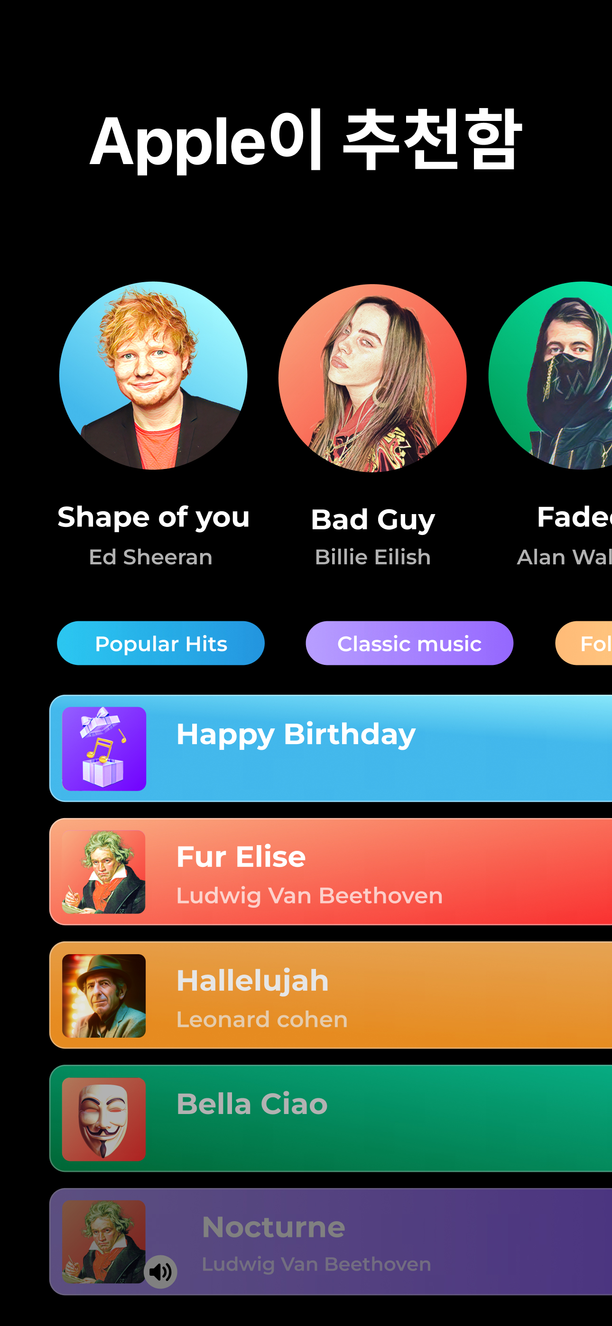Screen dimensions: 612x1326
Task: Tap the Leonard Cohen portrait thumbnail
Action: [x=104, y=995]
